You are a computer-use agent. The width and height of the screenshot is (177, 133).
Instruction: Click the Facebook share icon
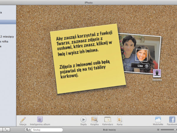(172, 119)
